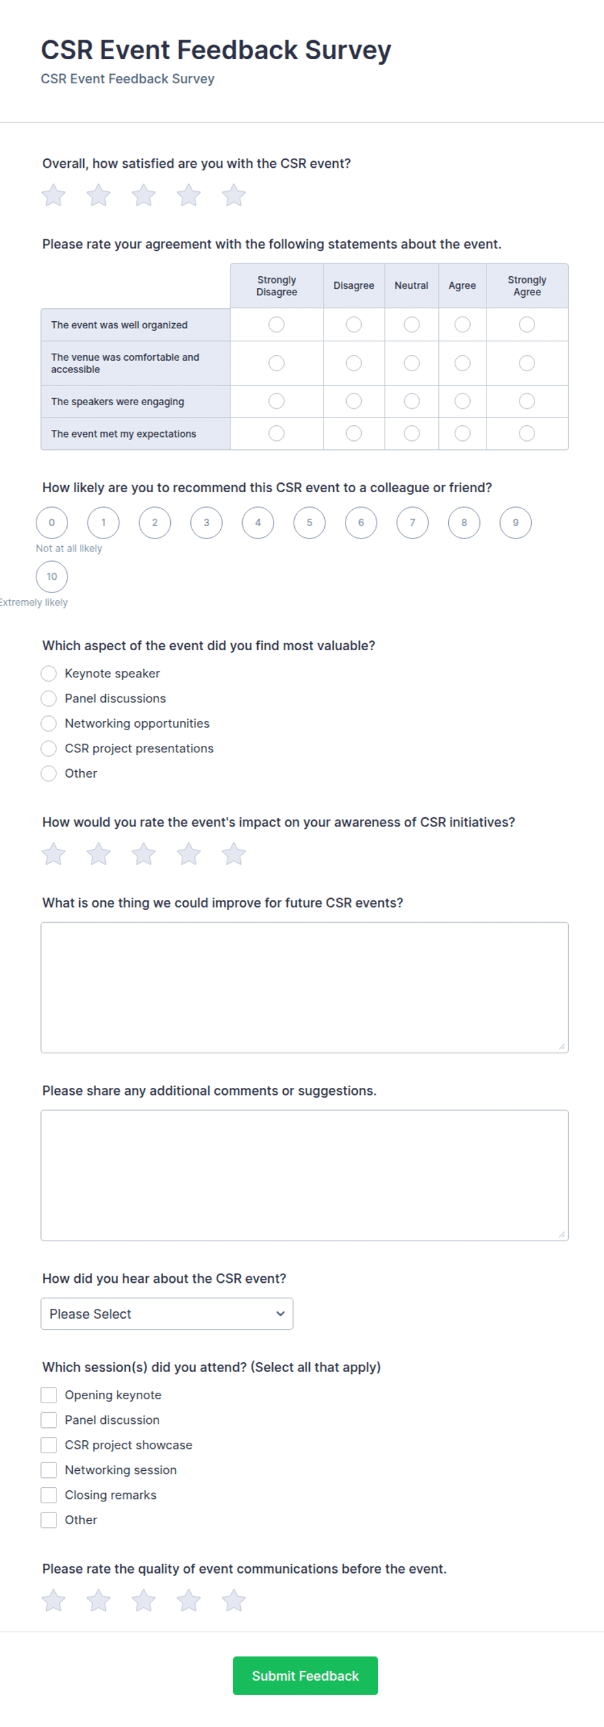Tick the Networking session checkbox

point(49,1470)
